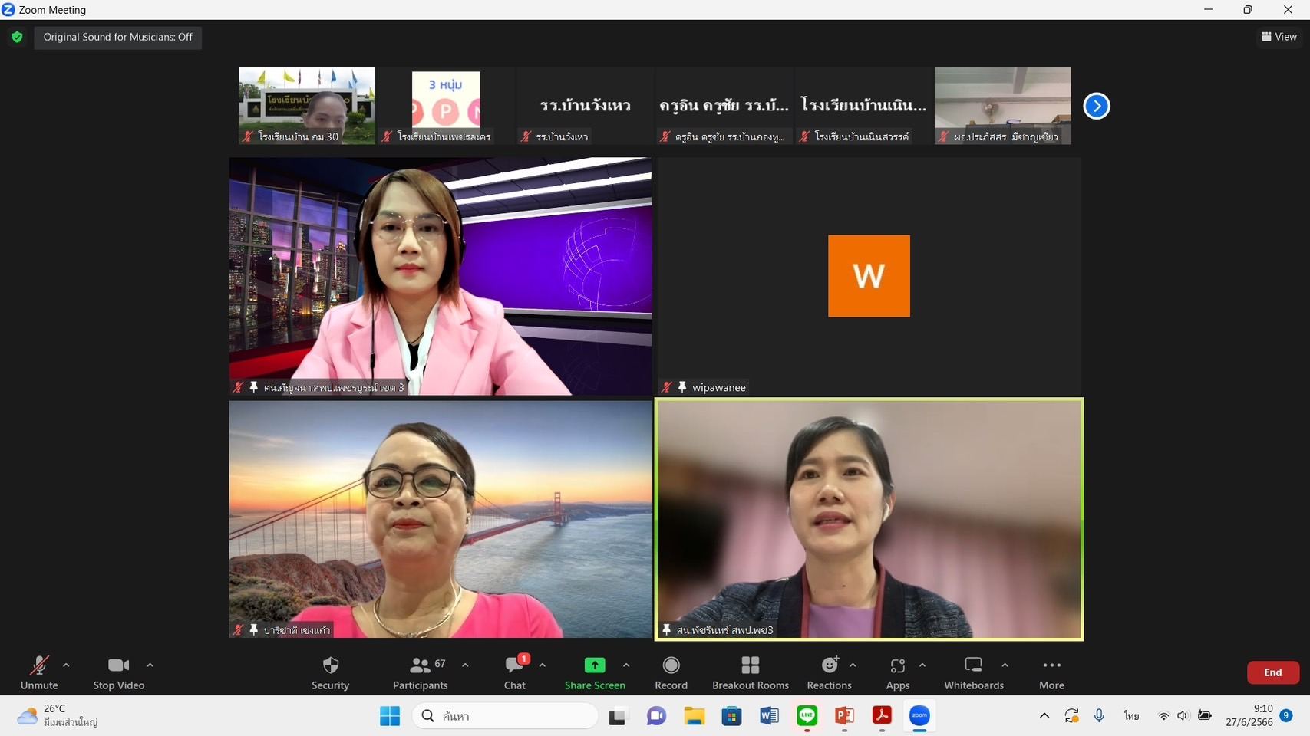1310x736 pixels.
Task: Open the Security shield menu
Action: 330,672
